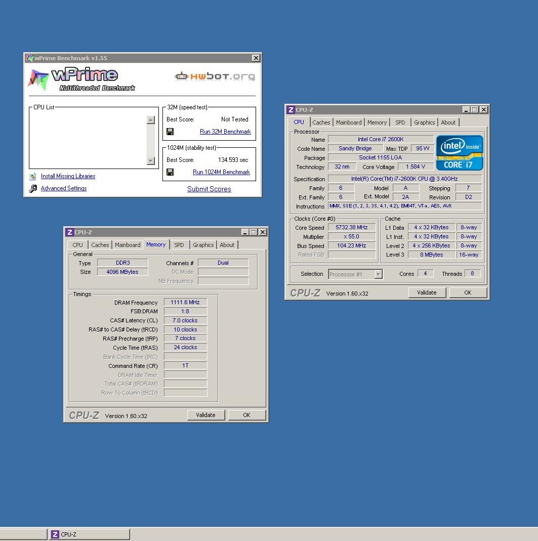Click Validate in the processor CPU-Z window
Viewport: 538px width, 541px height.
coord(427,293)
